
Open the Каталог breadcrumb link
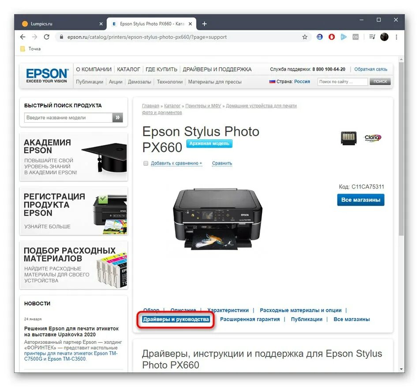172,106
